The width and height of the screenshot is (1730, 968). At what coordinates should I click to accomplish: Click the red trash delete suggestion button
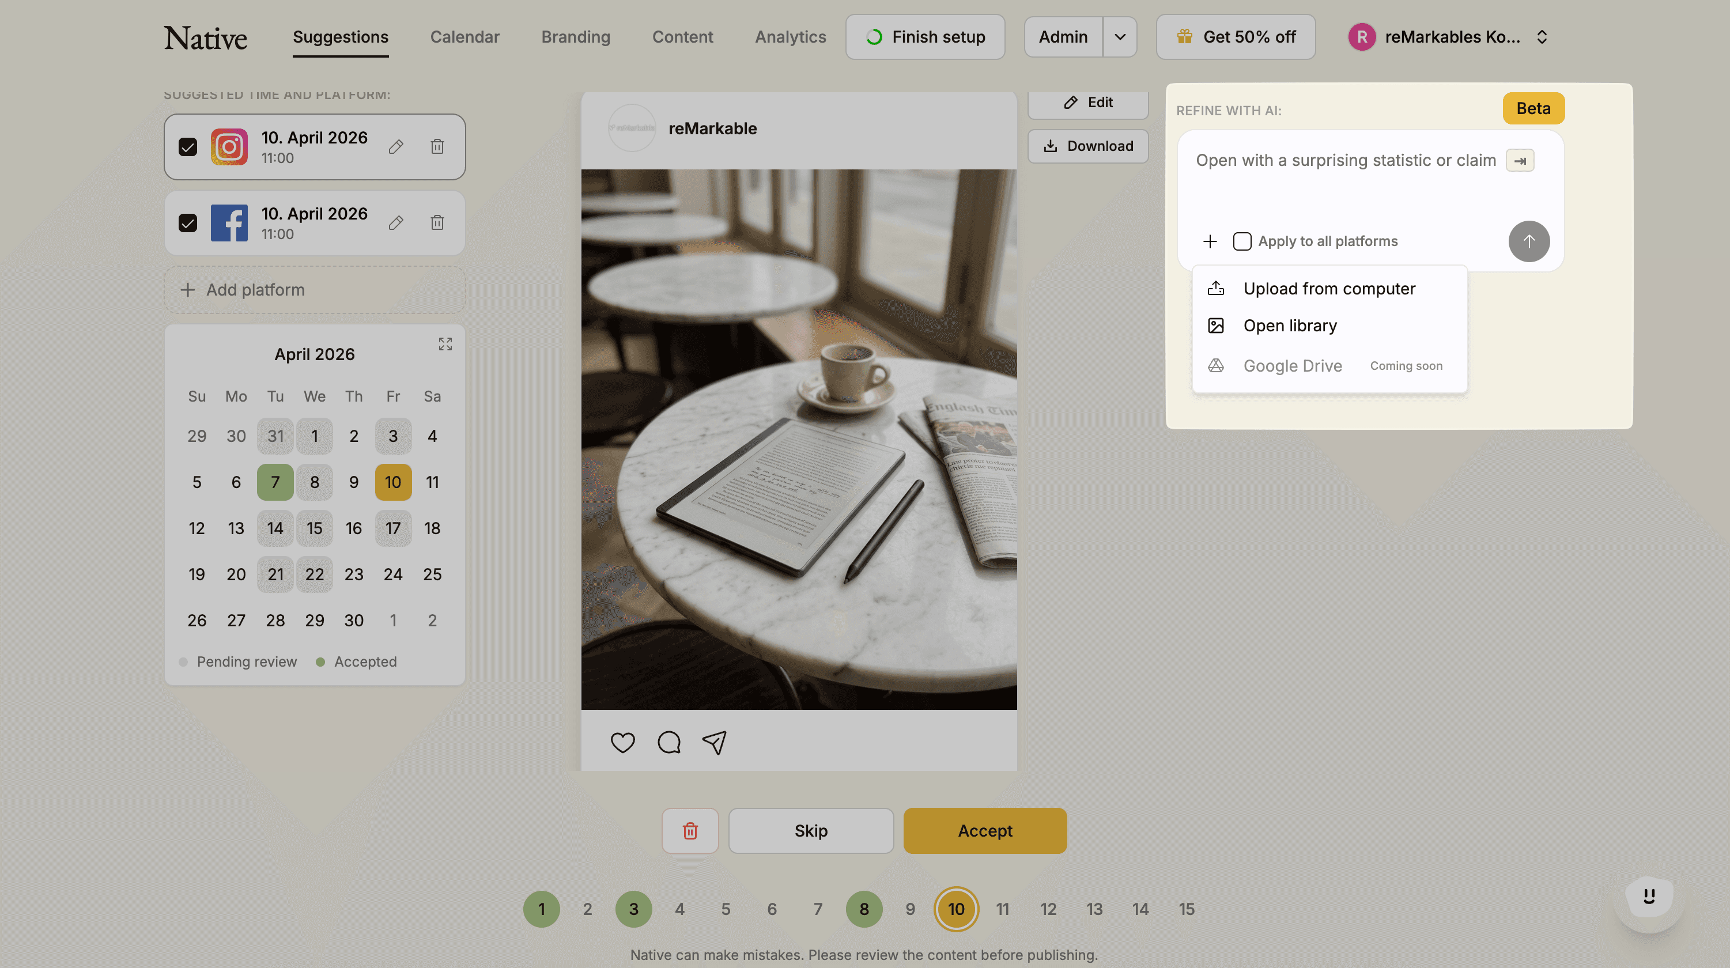[x=690, y=830]
